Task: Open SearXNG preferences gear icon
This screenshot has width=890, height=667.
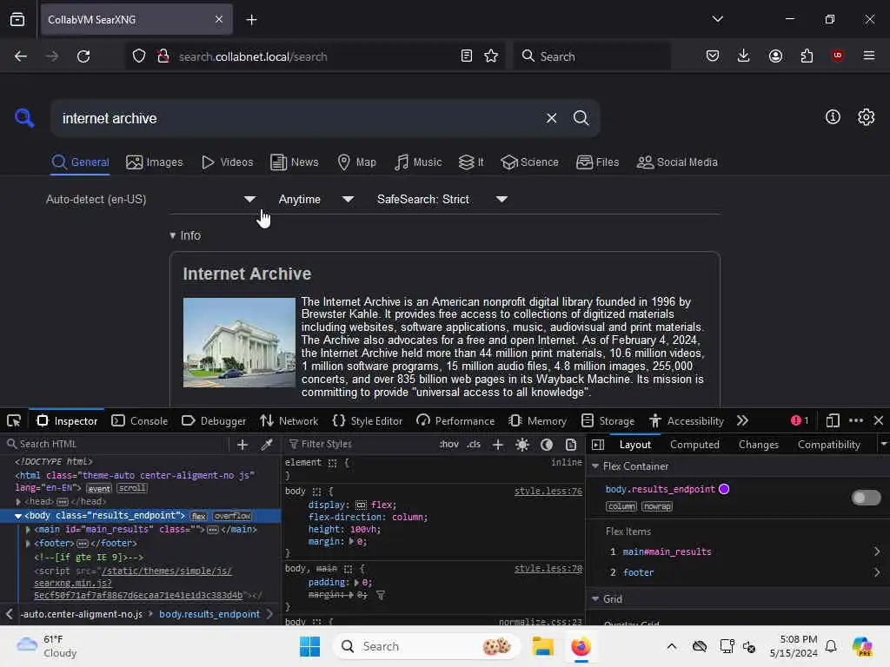Action: pyautogui.click(x=866, y=117)
